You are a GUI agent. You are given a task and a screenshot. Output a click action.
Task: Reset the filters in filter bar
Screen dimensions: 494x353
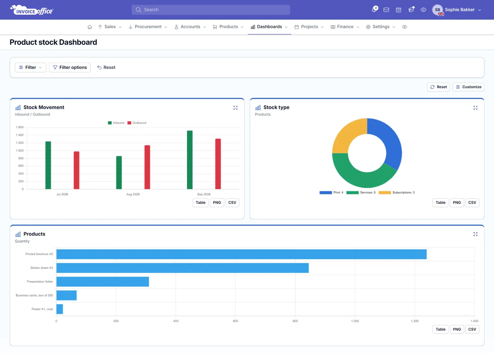tap(106, 67)
